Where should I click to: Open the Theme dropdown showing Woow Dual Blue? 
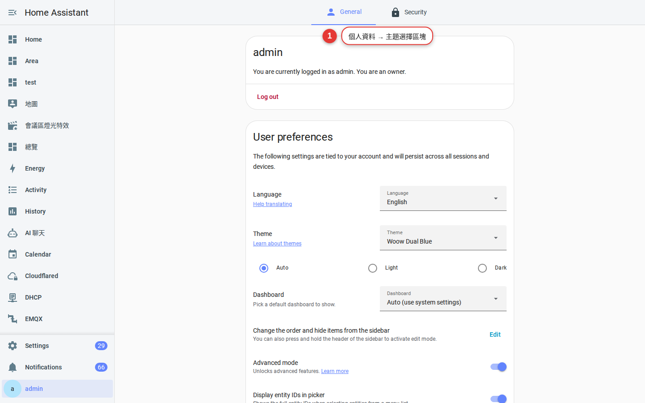443,238
